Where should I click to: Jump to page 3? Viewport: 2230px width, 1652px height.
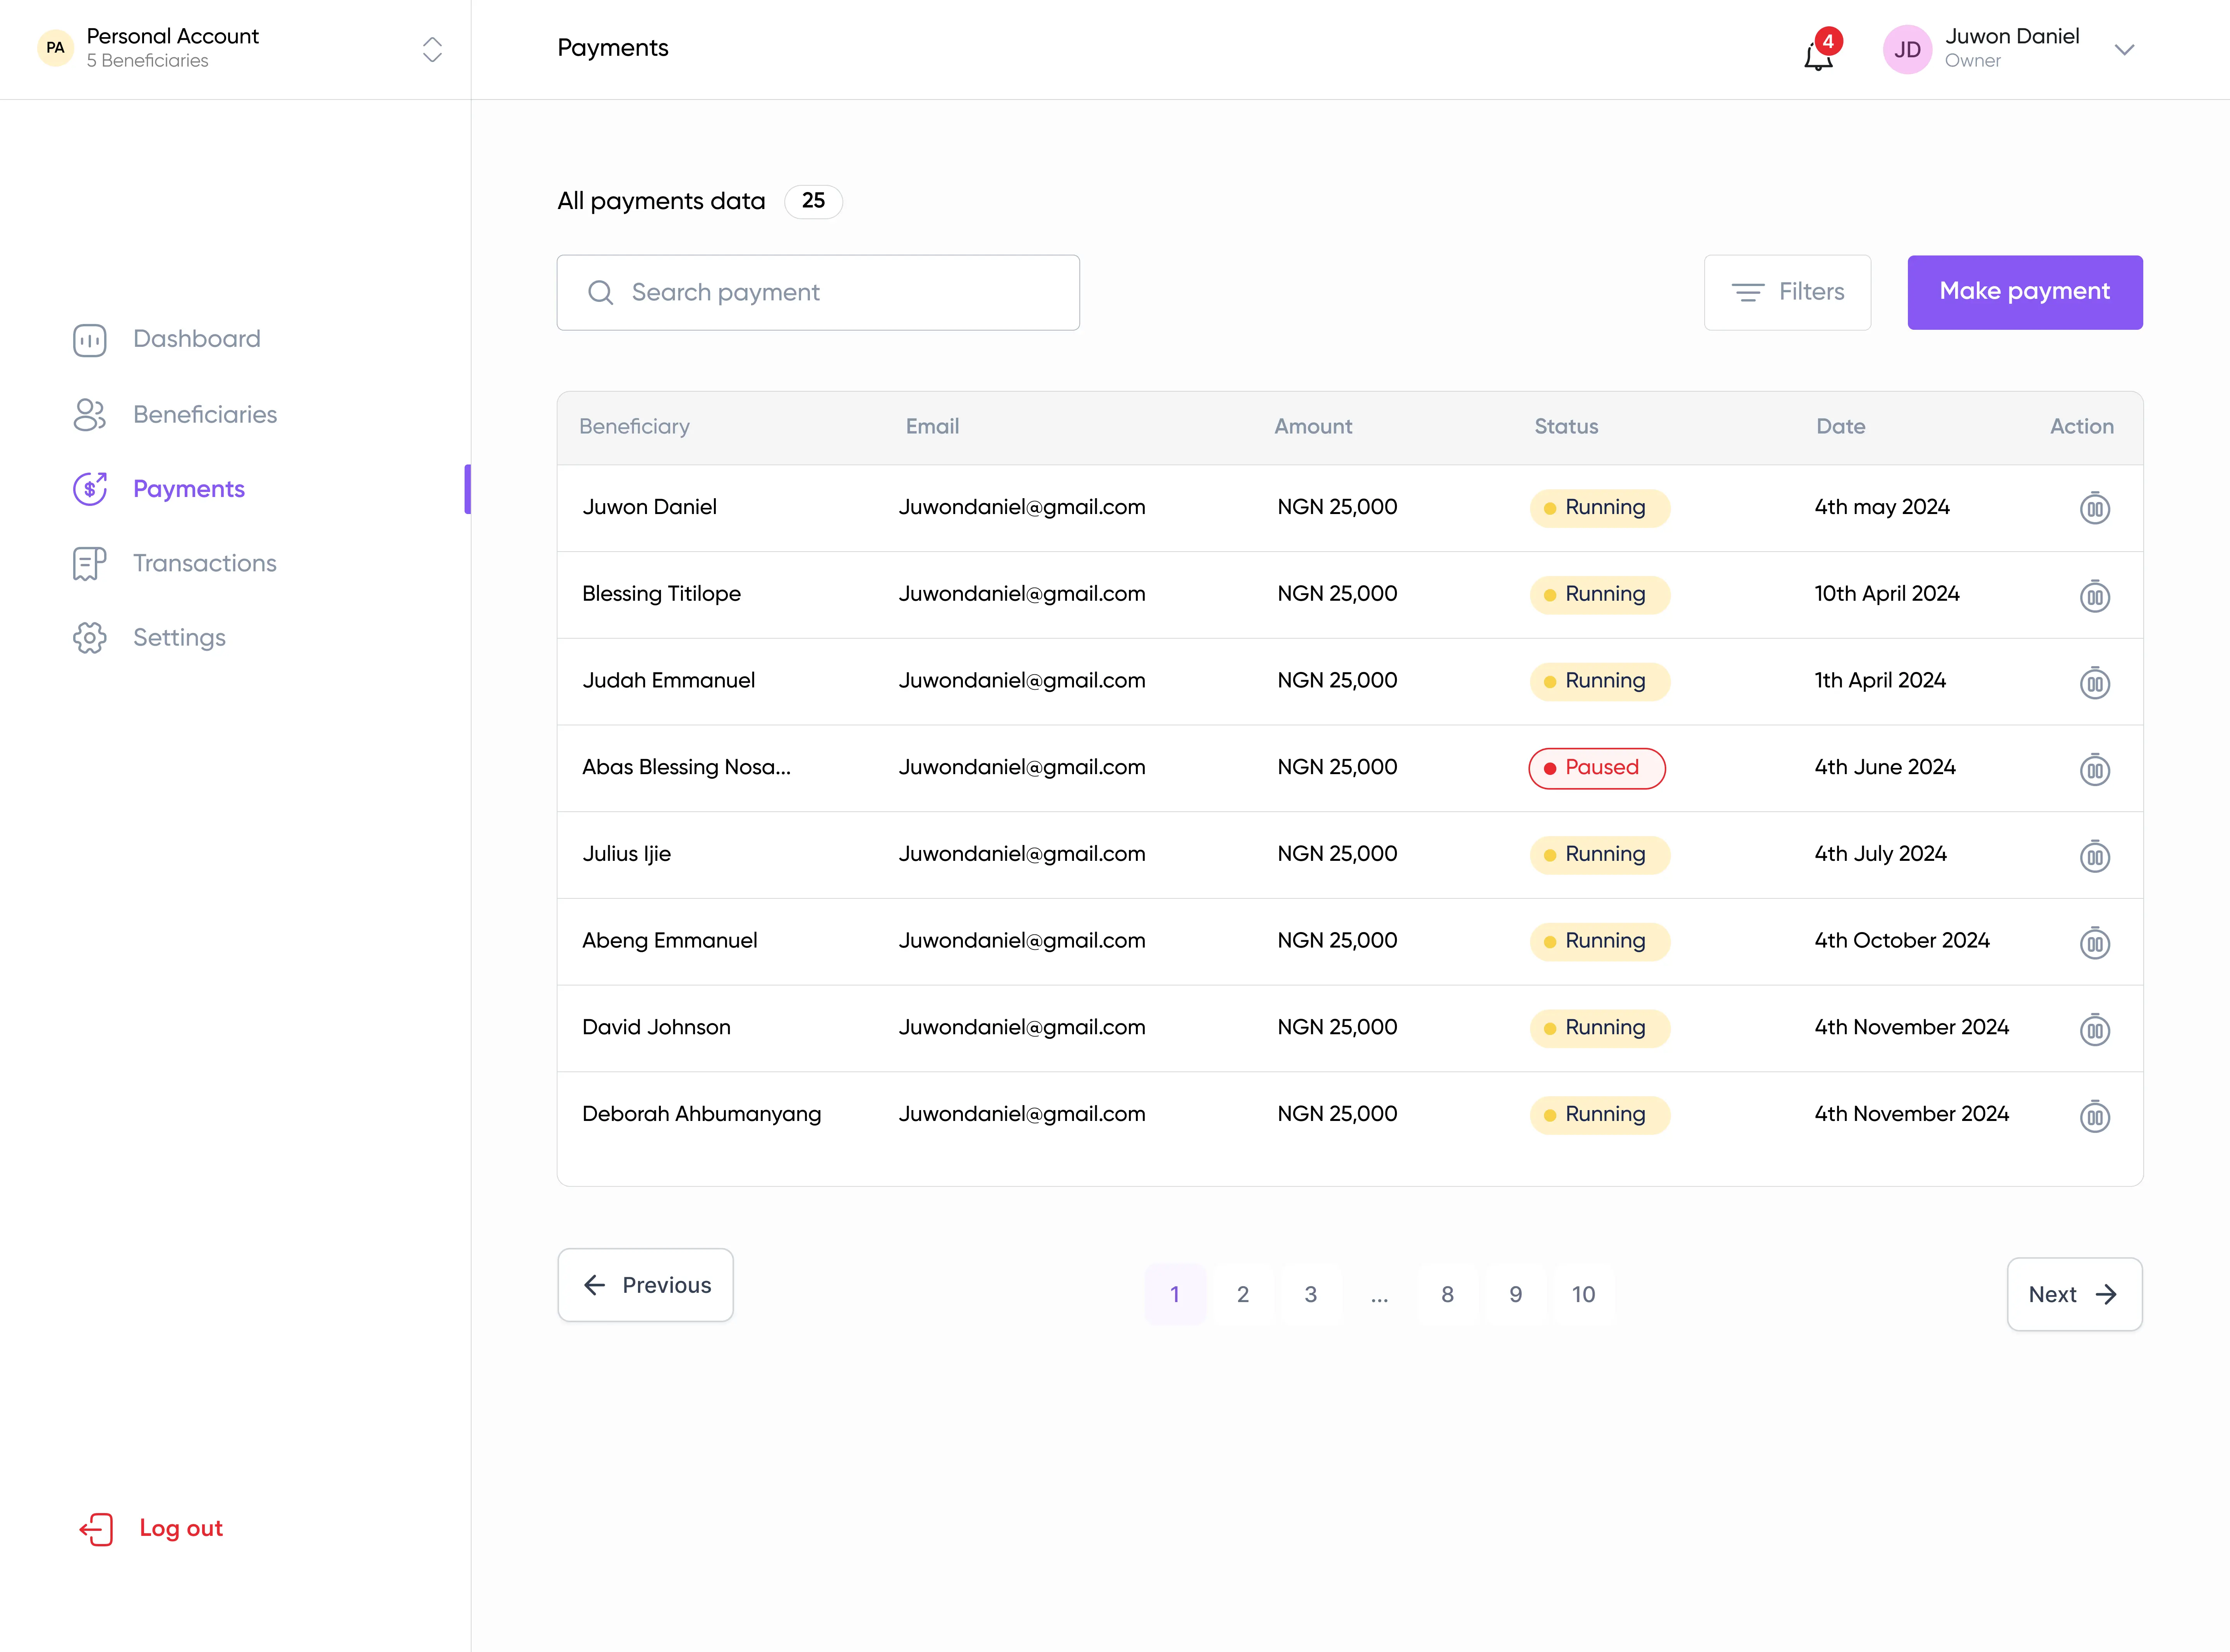coord(1311,1294)
